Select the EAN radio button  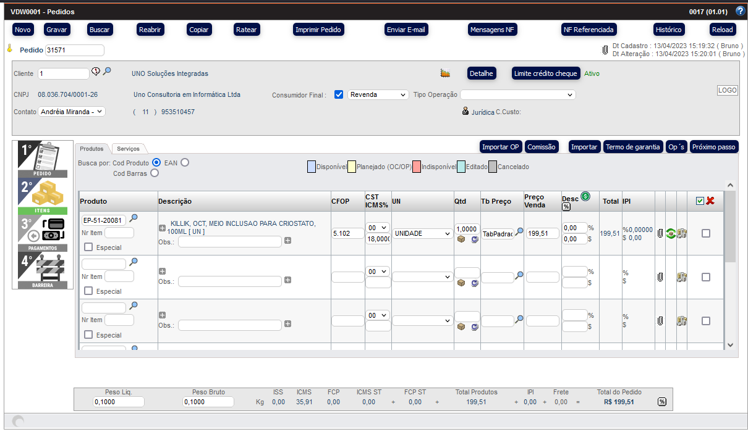[184, 162]
